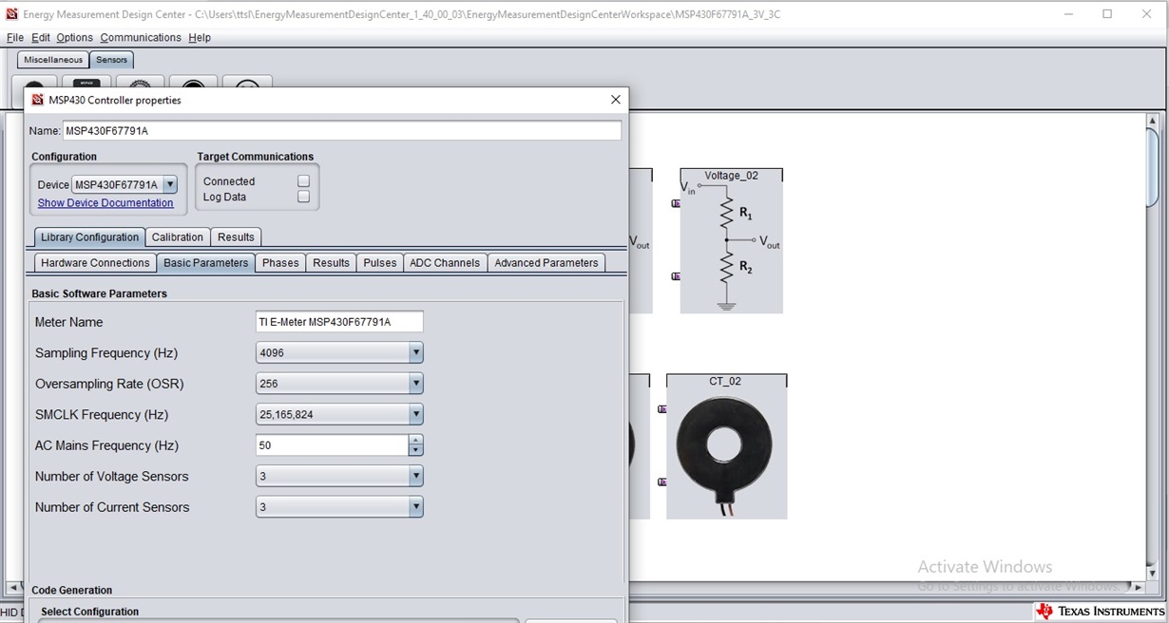
Task: Open the File menu
Action: click(14, 38)
